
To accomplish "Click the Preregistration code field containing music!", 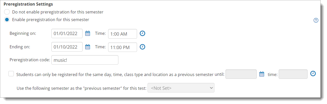I will tap(85, 60).
